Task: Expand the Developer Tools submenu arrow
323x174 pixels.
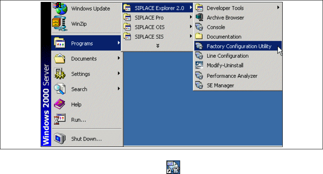Action: click(x=278, y=8)
